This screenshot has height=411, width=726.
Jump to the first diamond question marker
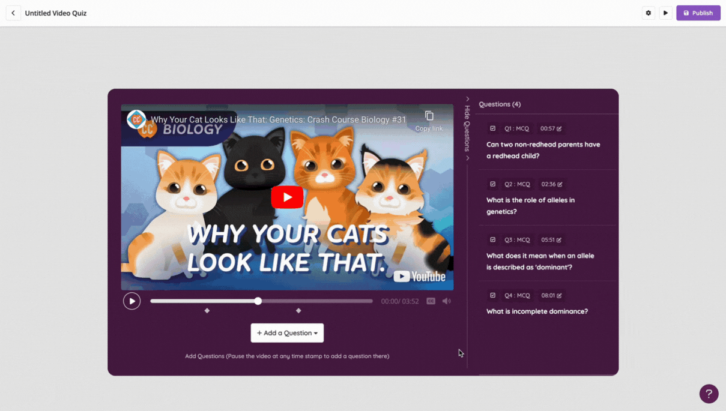(x=207, y=311)
